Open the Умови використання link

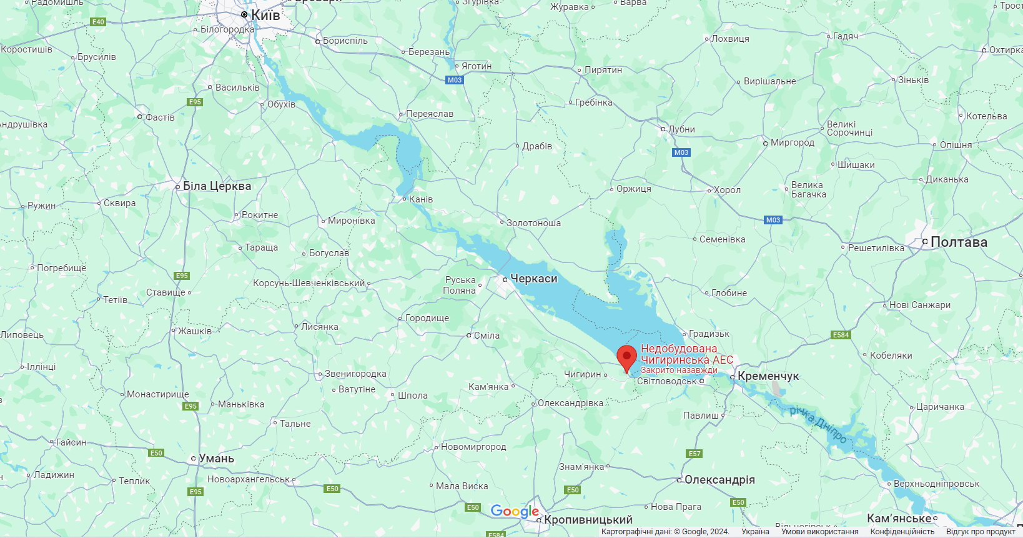[x=819, y=532]
